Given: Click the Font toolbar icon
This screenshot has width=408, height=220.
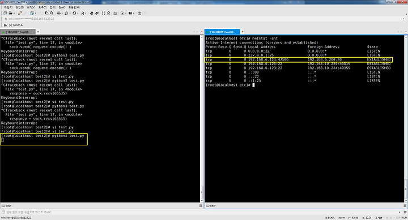Looking at the screenshot, I should [82, 13].
